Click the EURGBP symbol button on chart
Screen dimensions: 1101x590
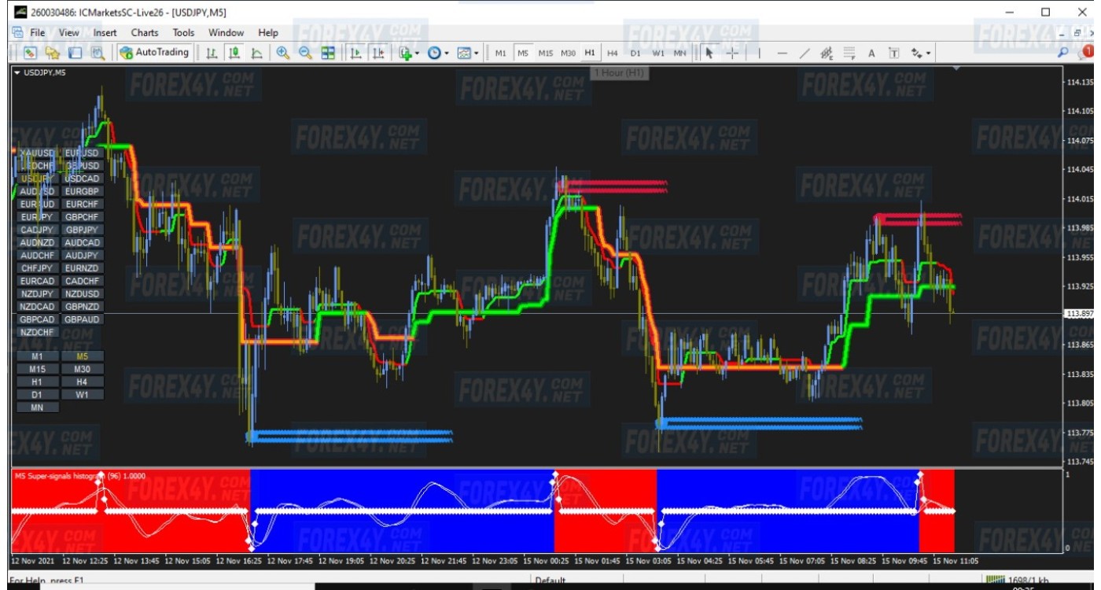(82, 191)
